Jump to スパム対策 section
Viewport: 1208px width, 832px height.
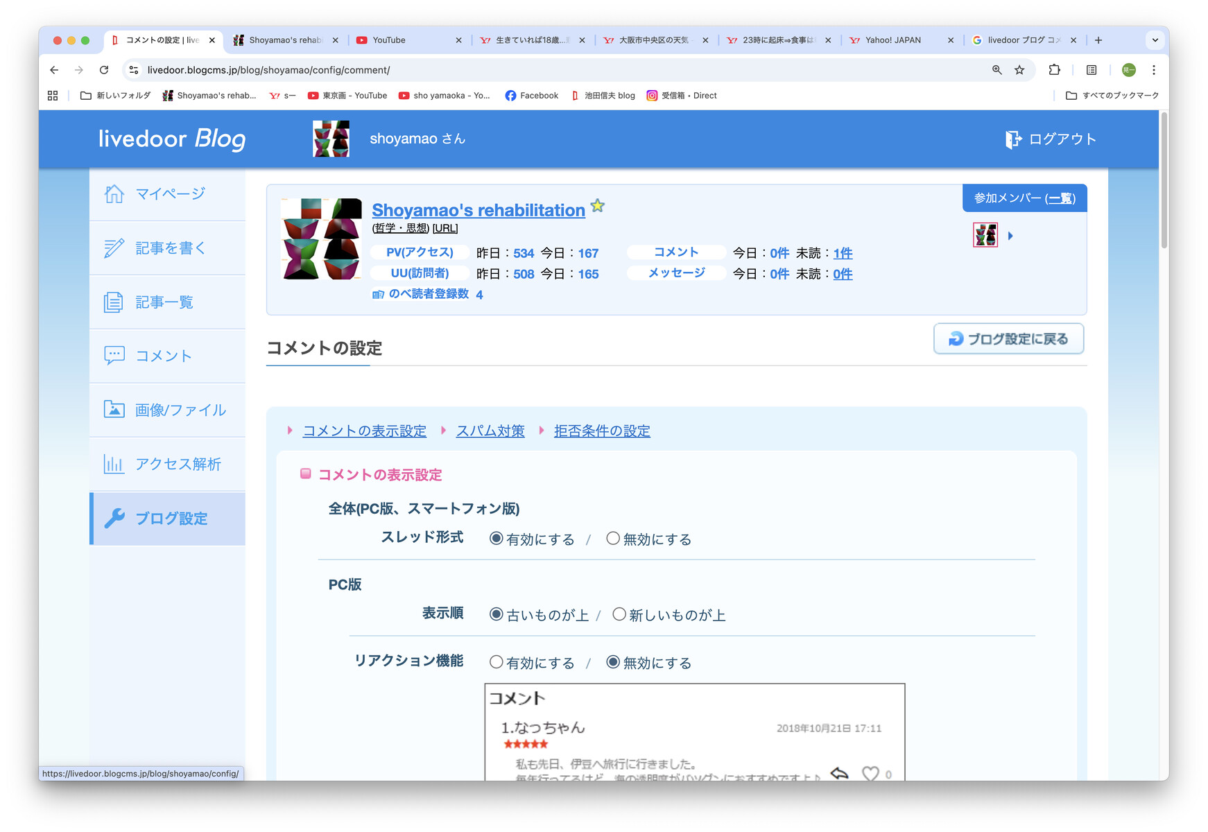490,431
